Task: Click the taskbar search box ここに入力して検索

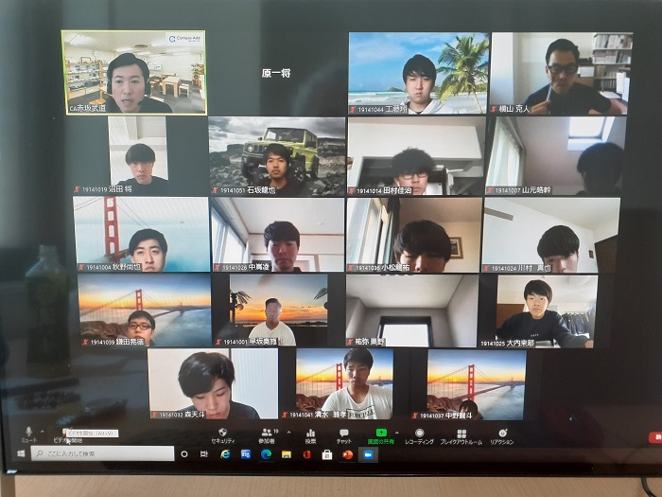Action: click(102, 453)
